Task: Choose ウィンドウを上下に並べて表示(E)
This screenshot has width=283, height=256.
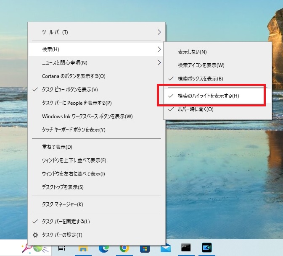Action: click(x=96, y=160)
